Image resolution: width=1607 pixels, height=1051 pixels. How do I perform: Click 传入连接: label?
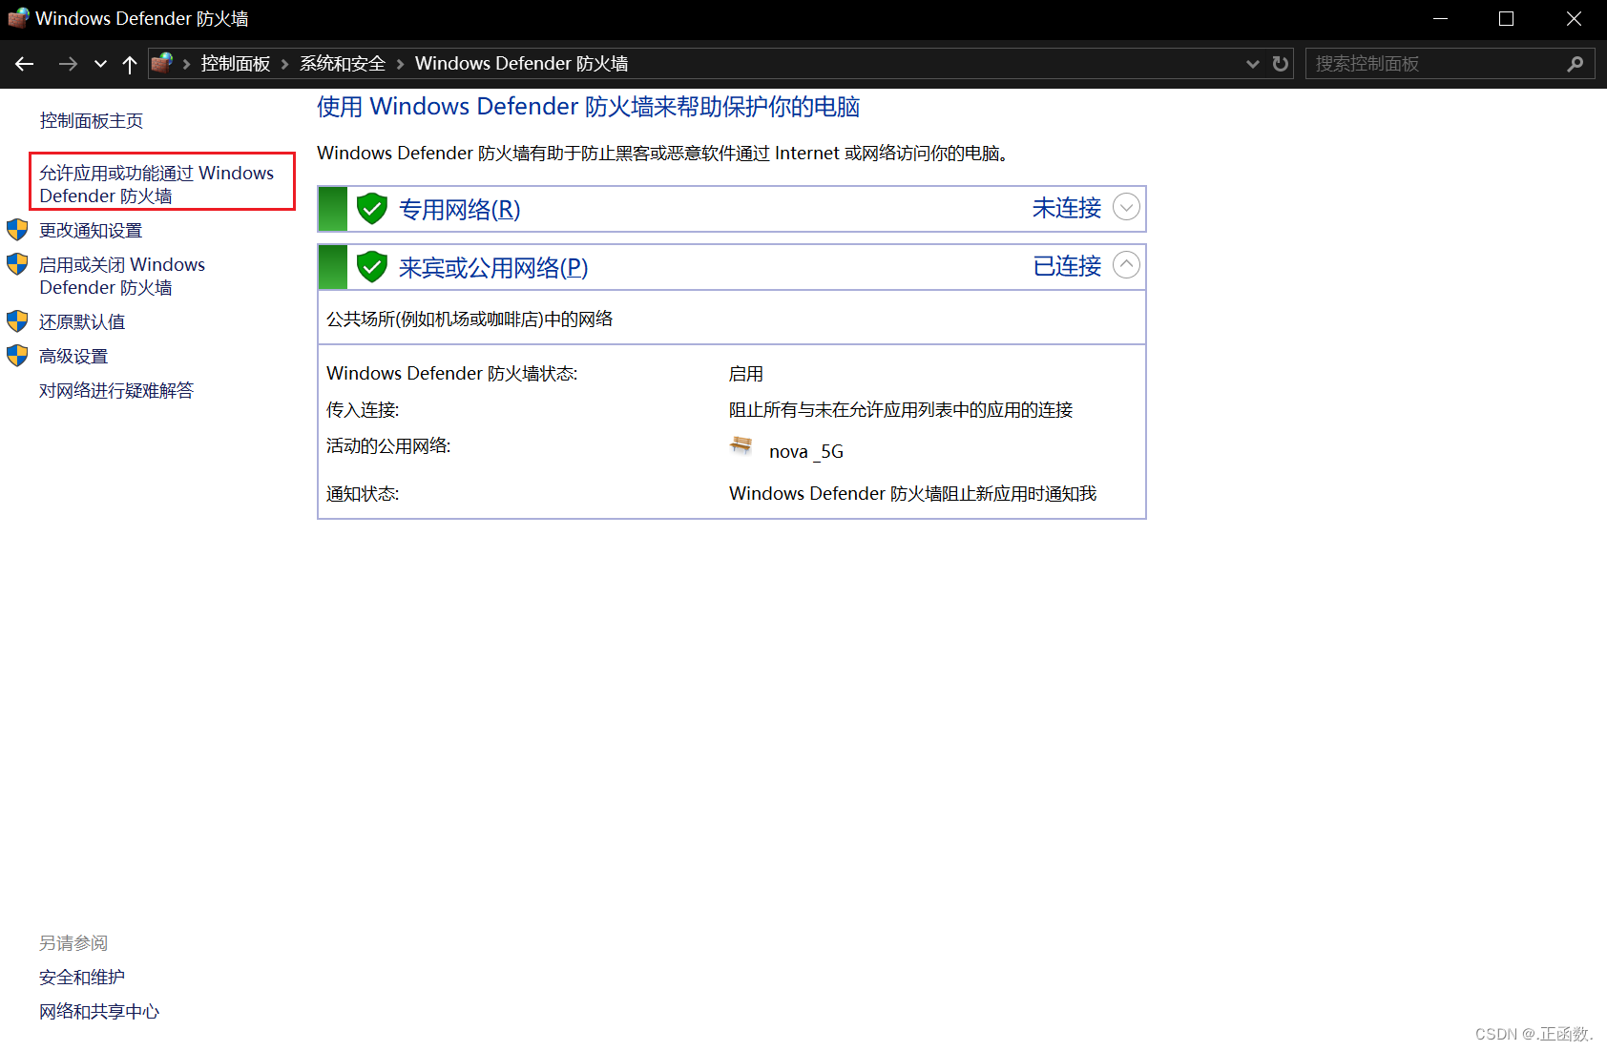(x=363, y=410)
